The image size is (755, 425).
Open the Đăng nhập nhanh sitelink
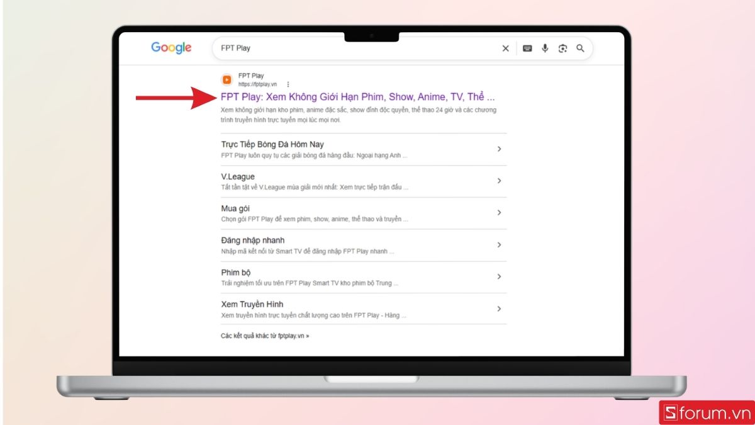[253, 241]
